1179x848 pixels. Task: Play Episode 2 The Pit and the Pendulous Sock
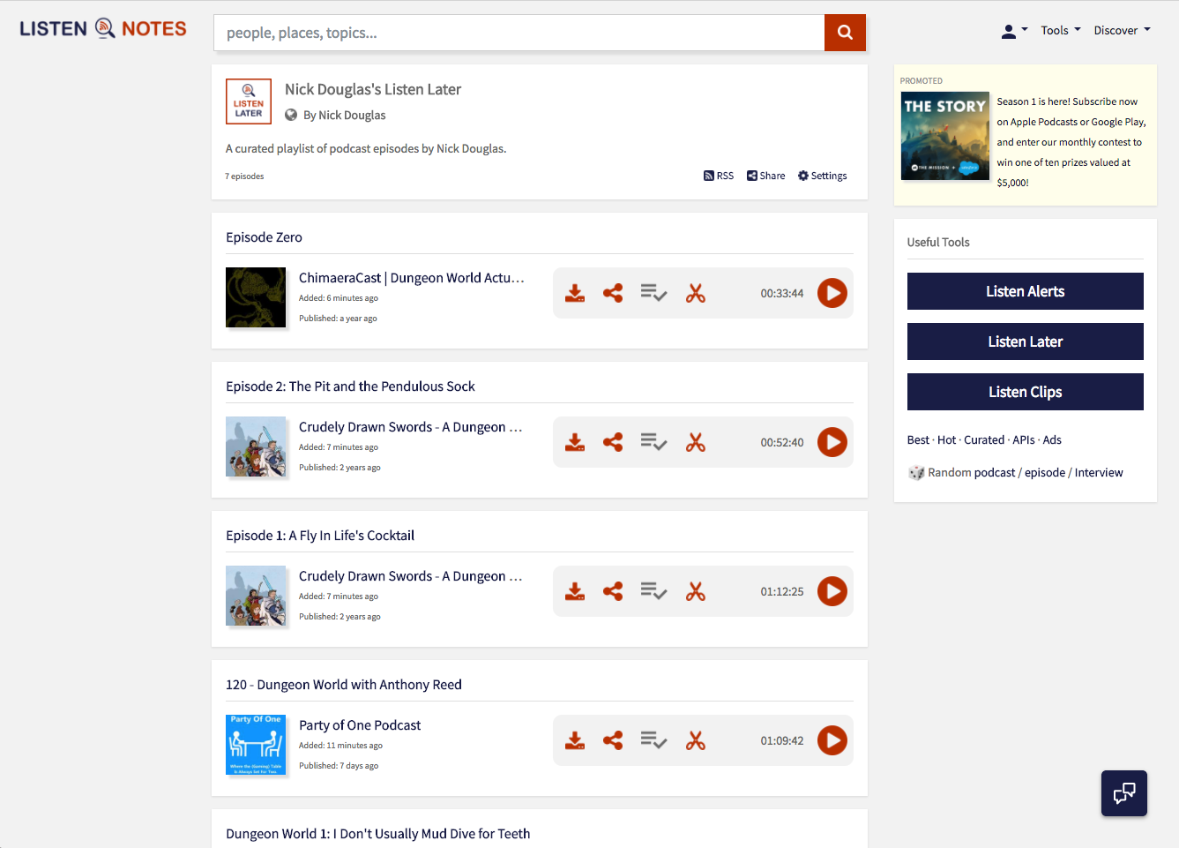[x=832, y=442]
